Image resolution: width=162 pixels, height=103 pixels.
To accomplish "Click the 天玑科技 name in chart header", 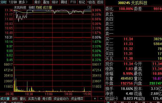I will coord(20,8).
